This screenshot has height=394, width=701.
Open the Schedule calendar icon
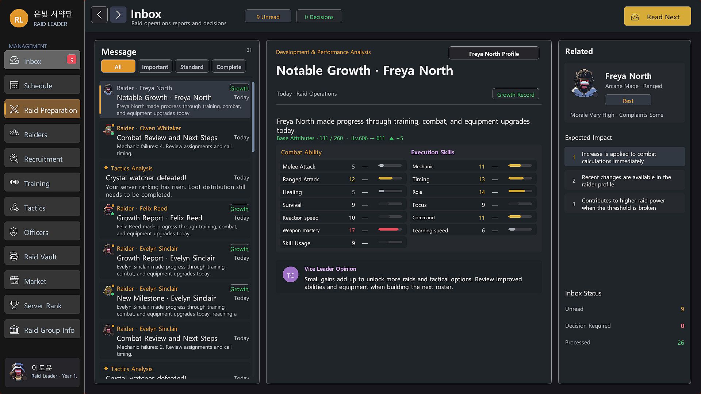point(14,85)
